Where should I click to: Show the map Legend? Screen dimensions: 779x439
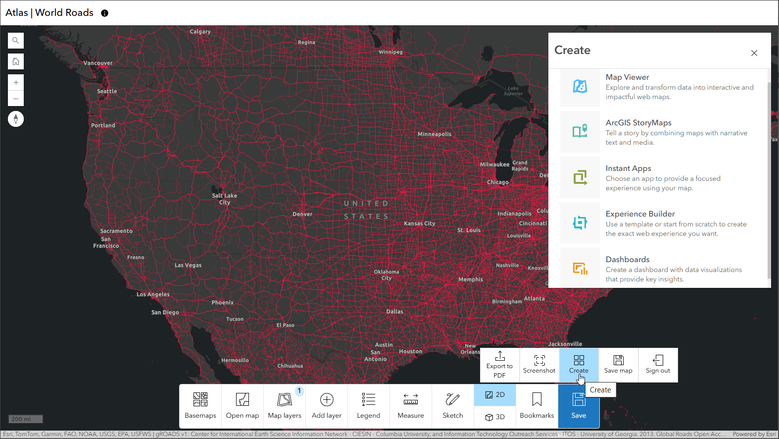click(369, 406)
